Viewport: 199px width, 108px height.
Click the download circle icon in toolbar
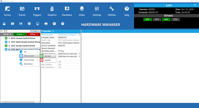point(54,24)
